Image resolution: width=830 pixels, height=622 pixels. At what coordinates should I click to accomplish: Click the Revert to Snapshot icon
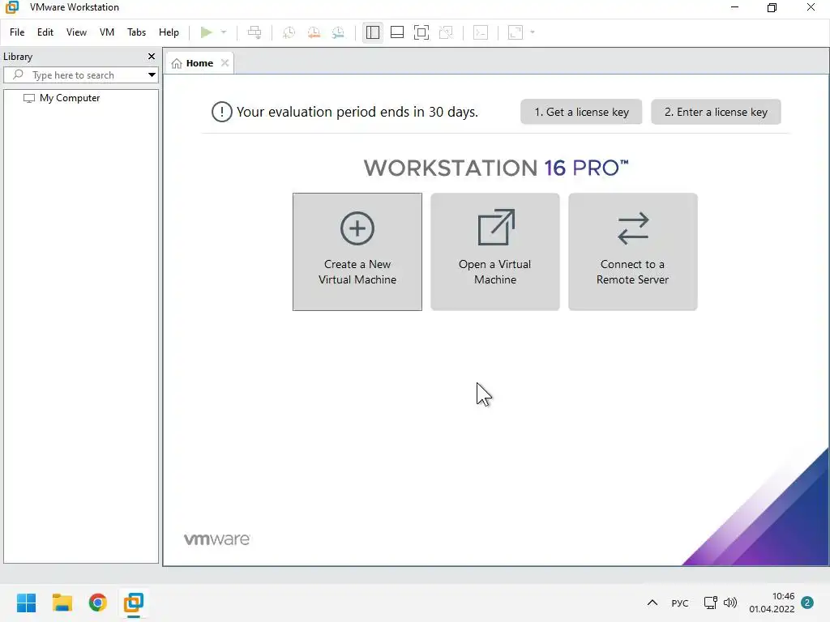click(314, 32)
